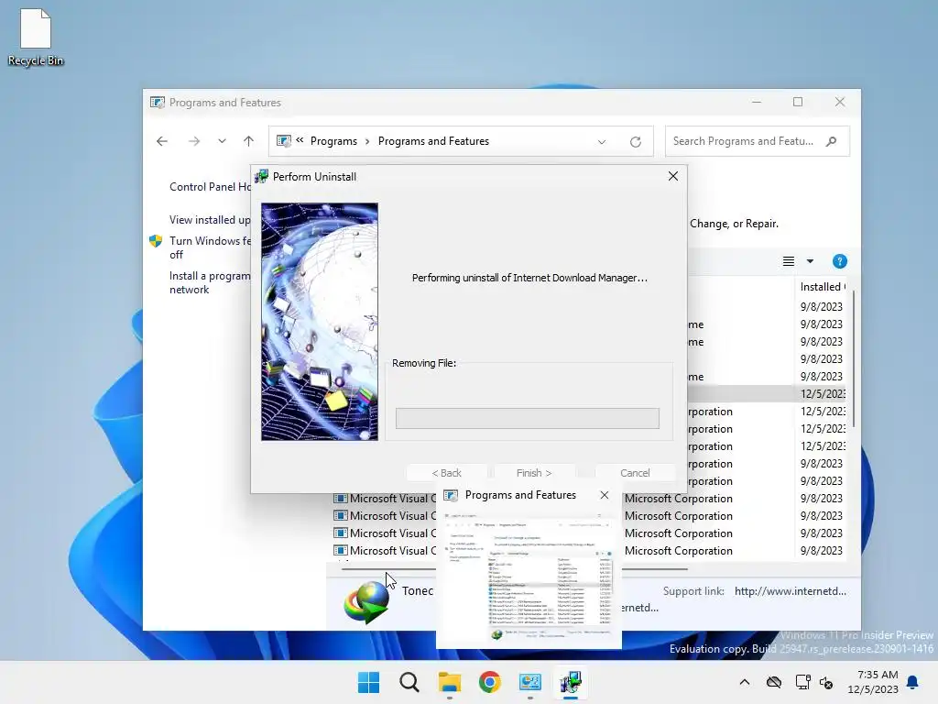
Task: Minimize the Programs and Features window
Action: click(757, 103)
